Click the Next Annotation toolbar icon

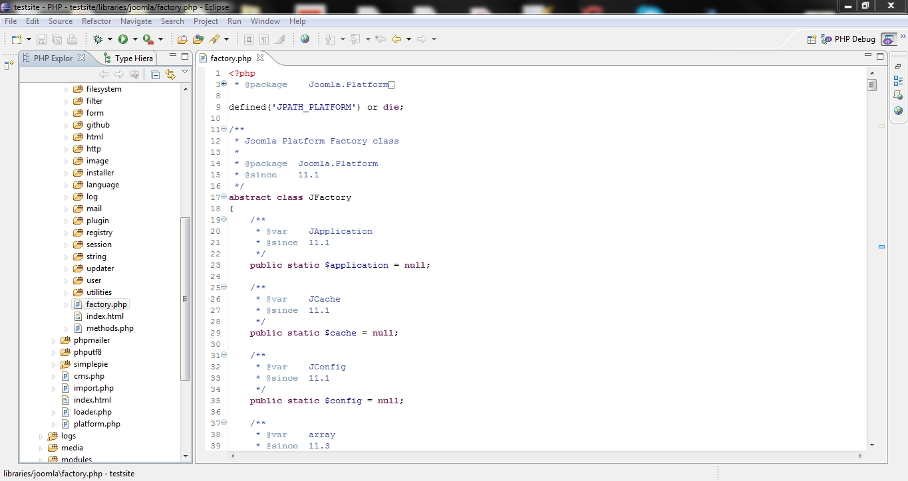[331, 39]
